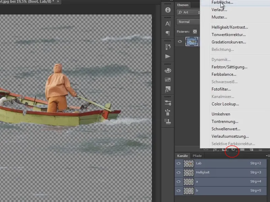Click the greyed Dynamik... menu entry
270x202 pixels.
point(221,60)
